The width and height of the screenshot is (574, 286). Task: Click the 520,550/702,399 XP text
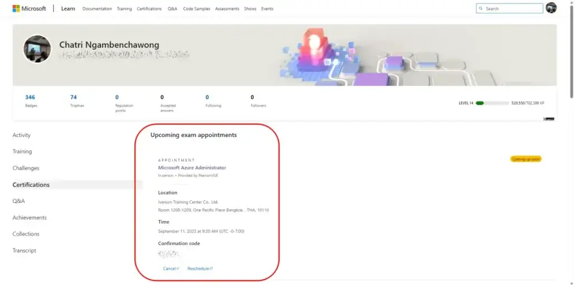(x=527, y=103)
